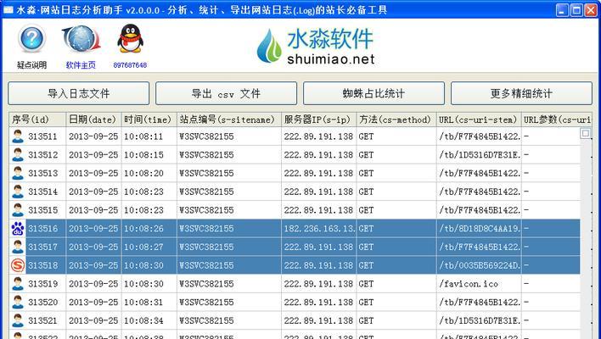Select id cell 313516
This screenshot has width=601, height=339.
point(42,229)
